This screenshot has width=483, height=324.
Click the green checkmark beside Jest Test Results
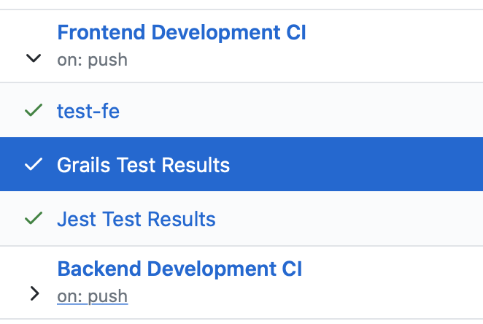click(34, 218)
